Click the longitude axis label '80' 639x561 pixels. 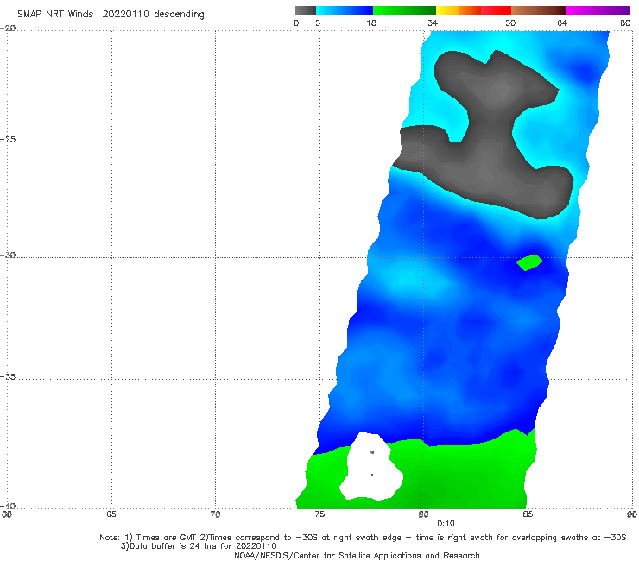(423, 514)
